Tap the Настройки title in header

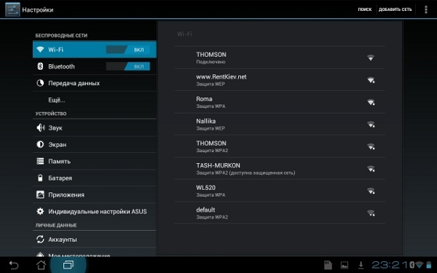(x=38, y=9)
